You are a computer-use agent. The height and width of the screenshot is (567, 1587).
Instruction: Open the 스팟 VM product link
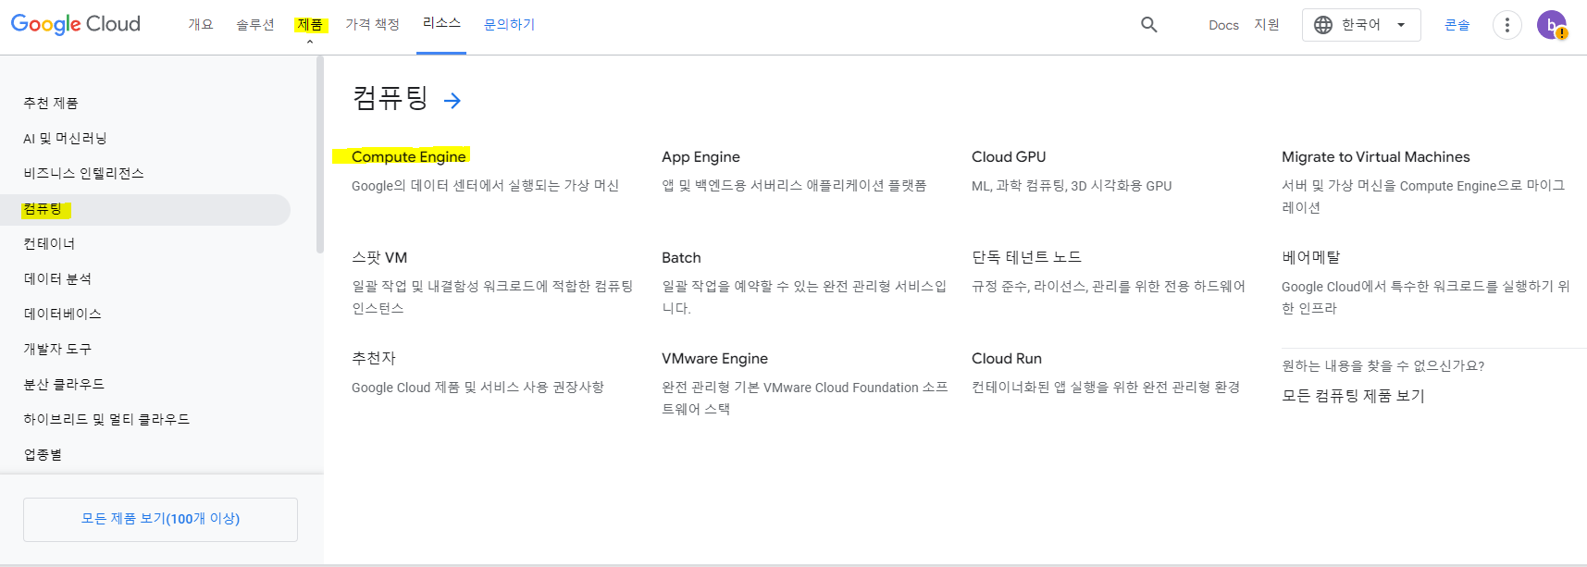click(x=379, y=257)
